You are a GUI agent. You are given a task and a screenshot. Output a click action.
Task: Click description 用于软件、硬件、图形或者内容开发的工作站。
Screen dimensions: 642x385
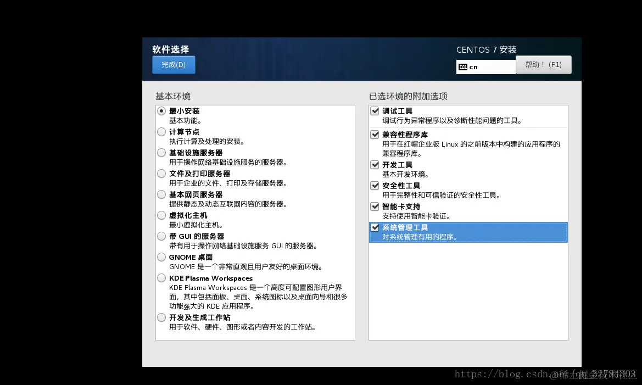click(x=242, y=327)
